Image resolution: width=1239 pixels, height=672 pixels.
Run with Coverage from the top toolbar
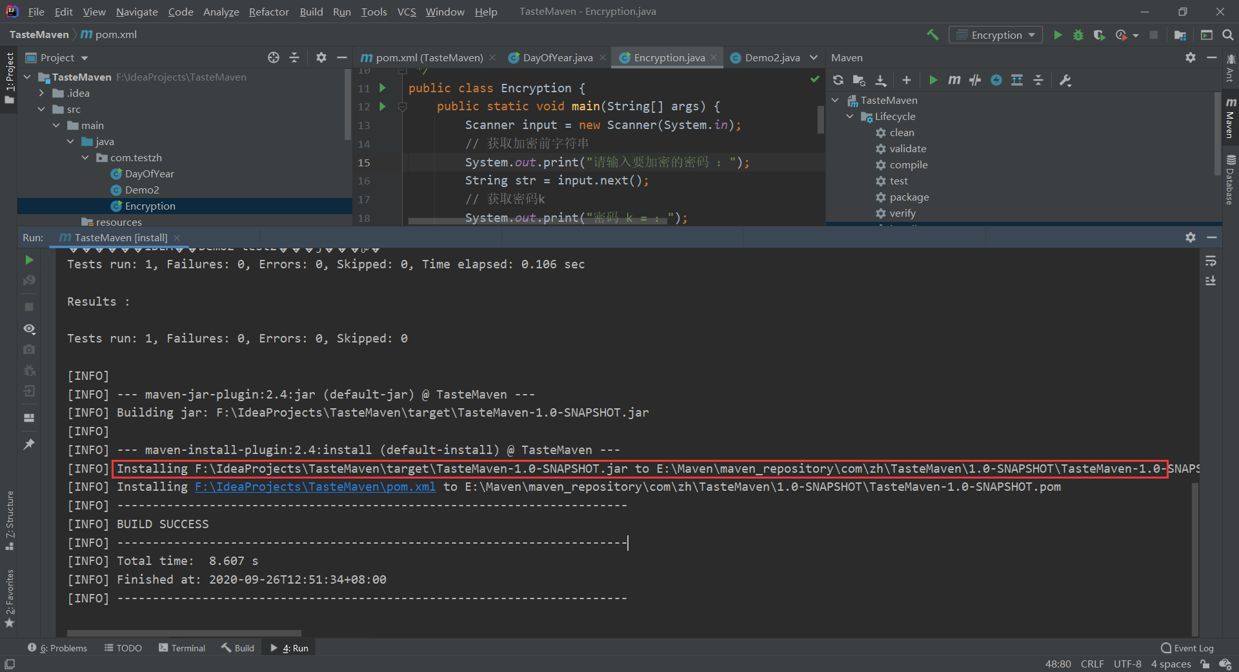(1100, 35)
